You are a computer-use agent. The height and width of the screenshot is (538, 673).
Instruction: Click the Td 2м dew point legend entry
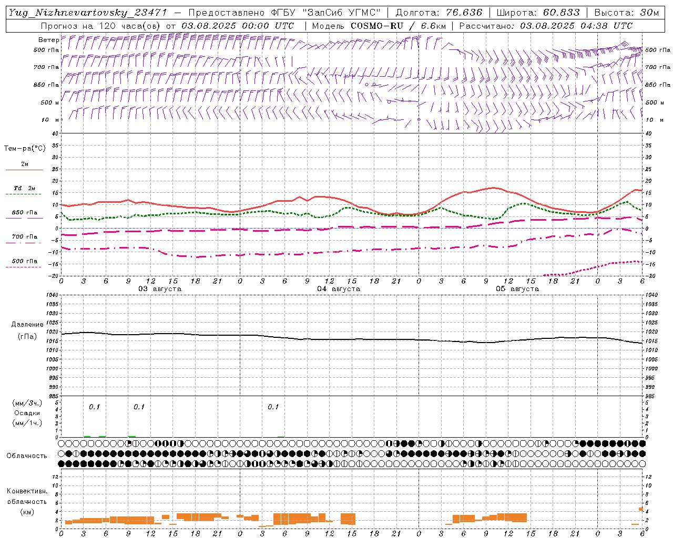point(25,188)
